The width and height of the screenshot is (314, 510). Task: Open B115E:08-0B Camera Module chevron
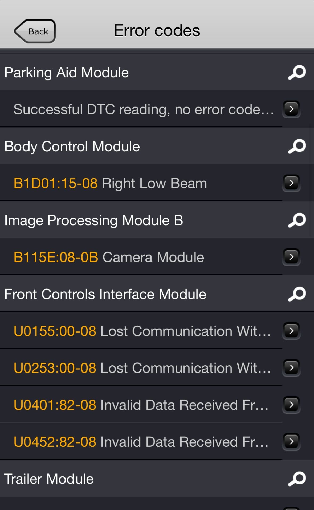coord(291,257)
